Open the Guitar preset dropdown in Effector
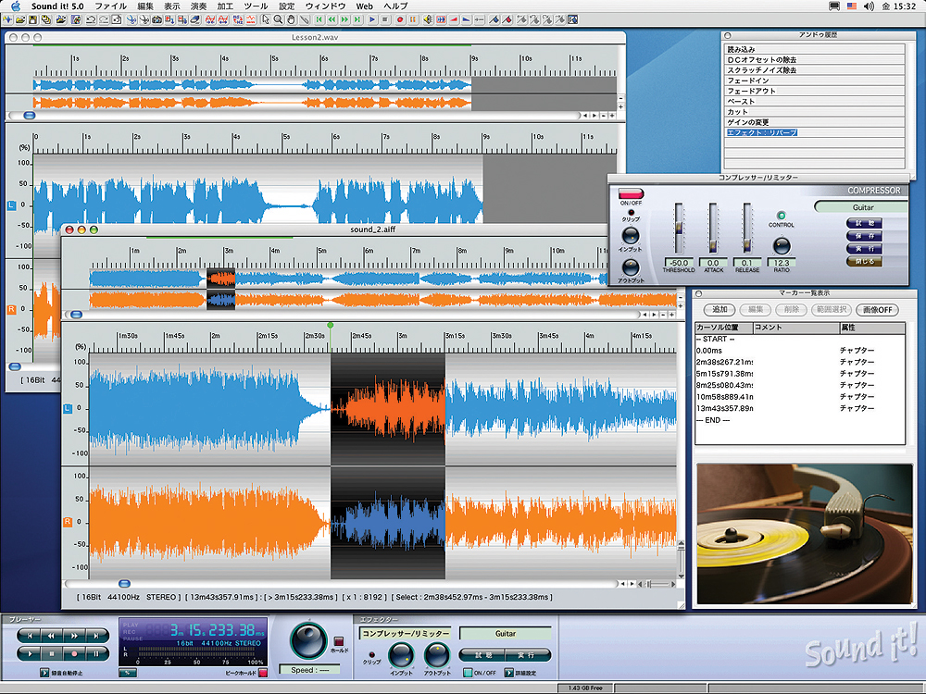Image resolution: width=926 pixels, height=694 pixels. pyautogui.click(x=505, y=634)
